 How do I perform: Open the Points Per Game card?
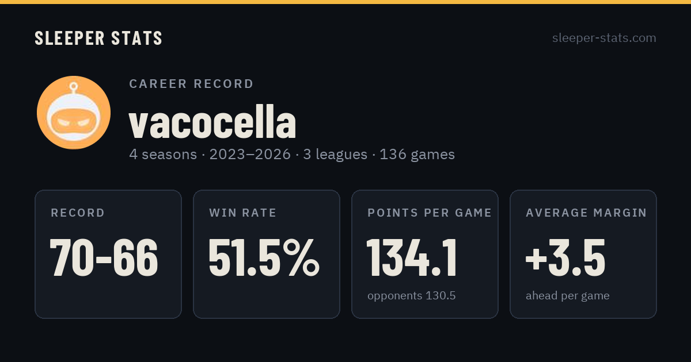pos(425,254)
